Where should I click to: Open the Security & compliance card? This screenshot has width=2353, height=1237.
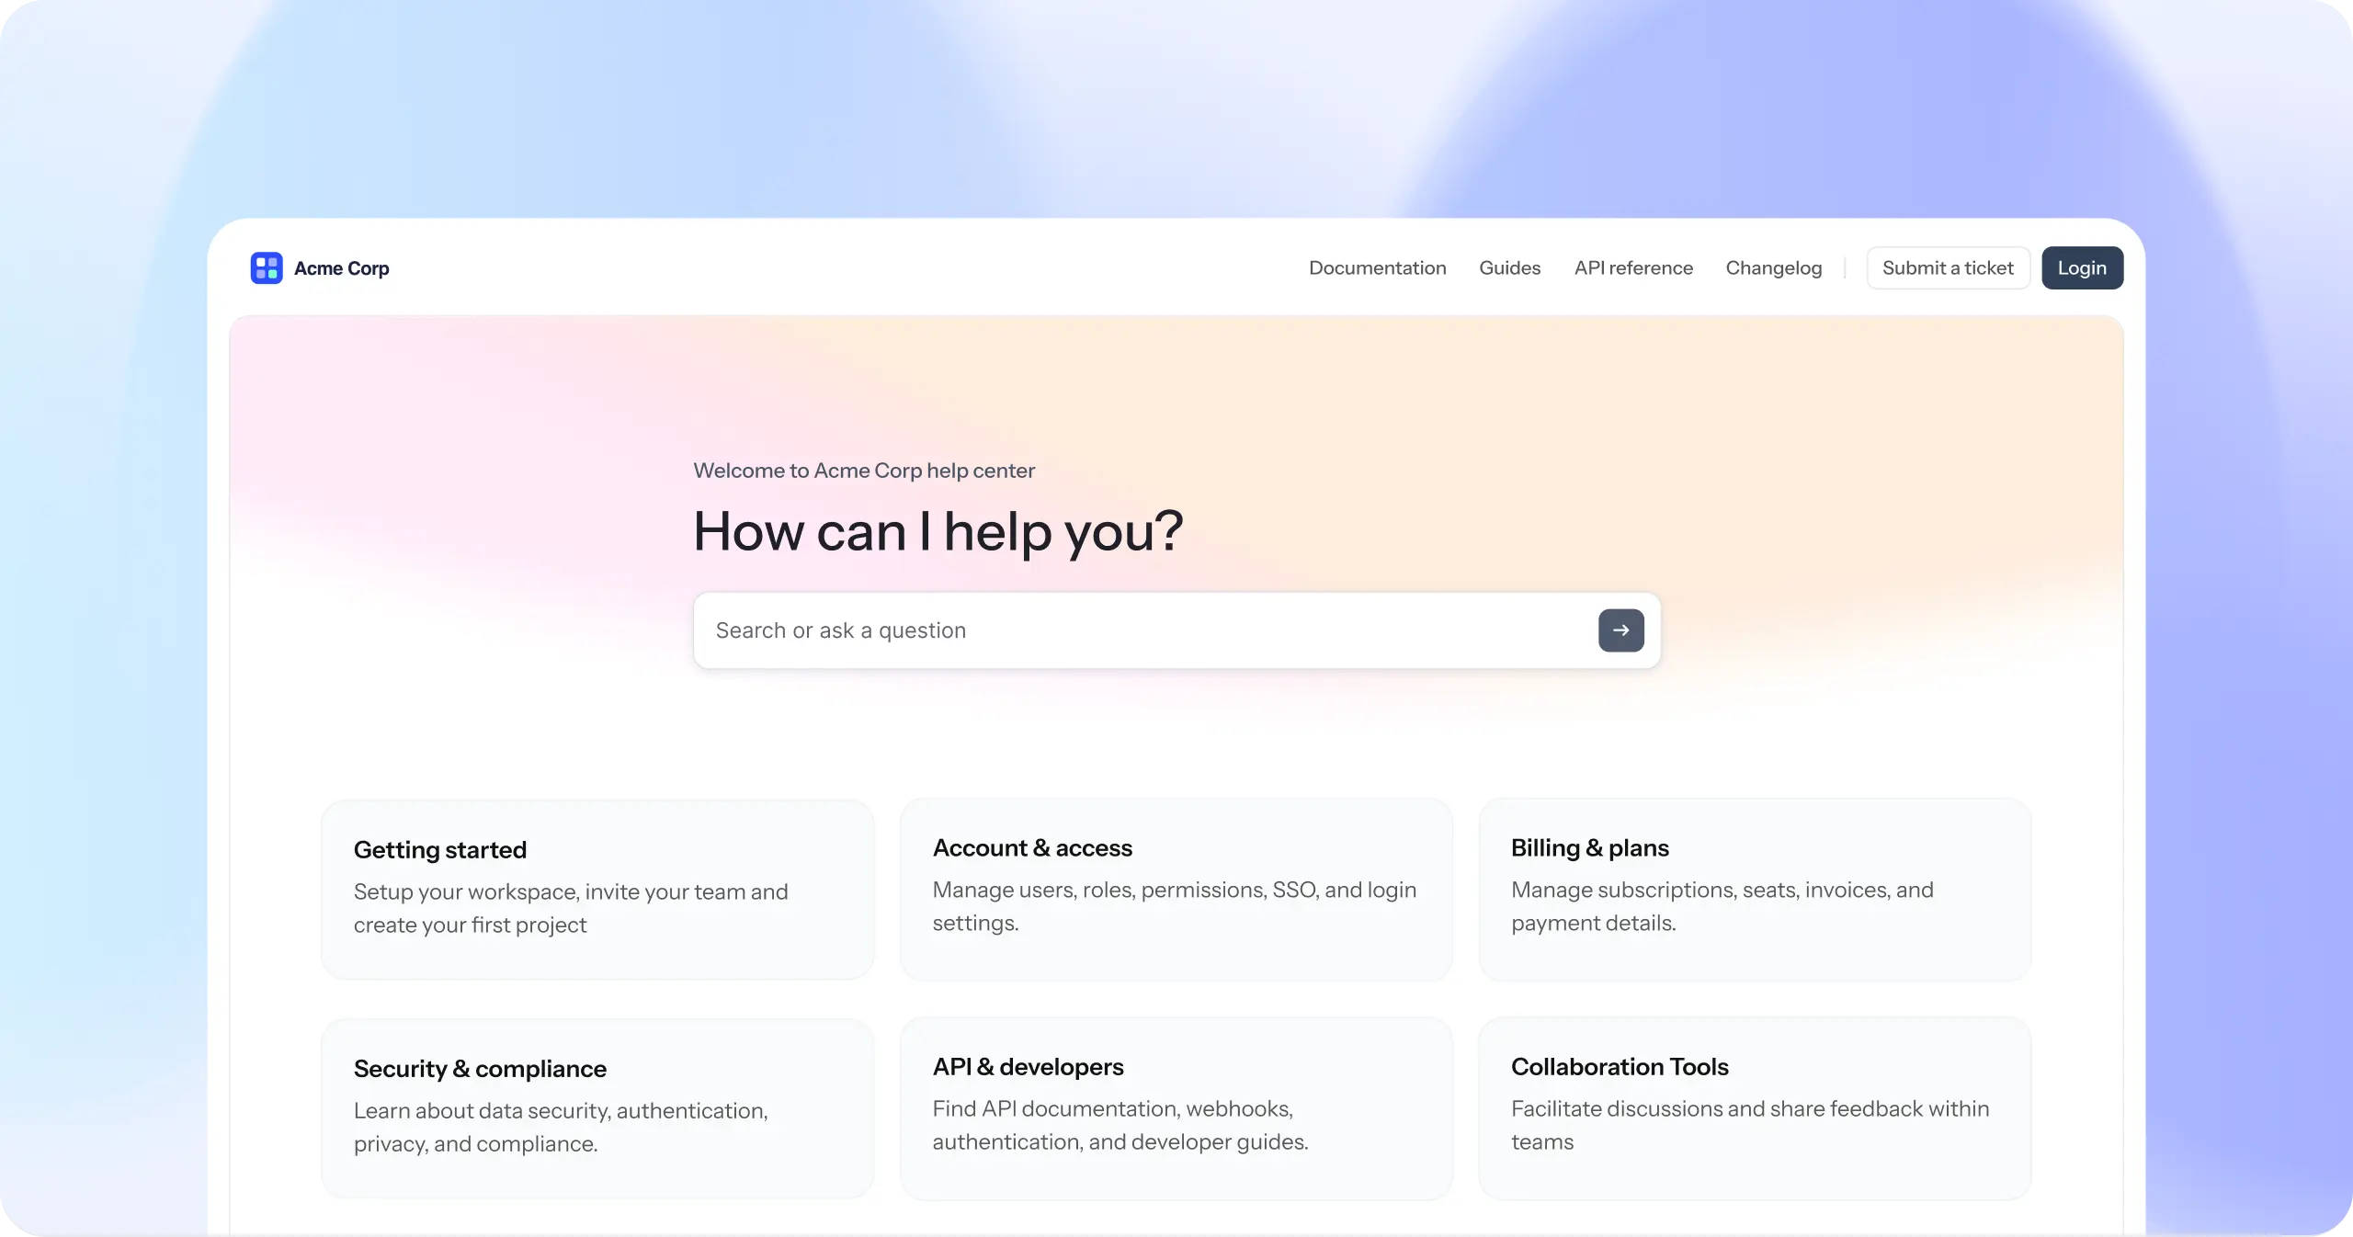pos(597,1108)
